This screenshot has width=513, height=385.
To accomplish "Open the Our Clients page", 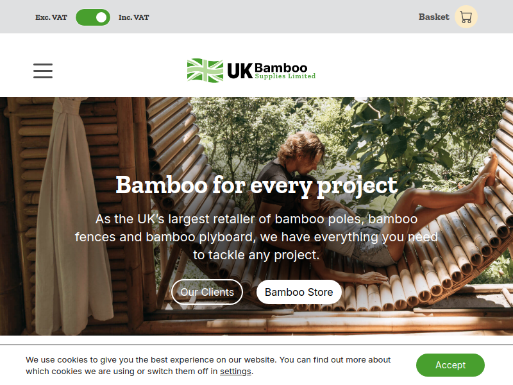I will (207, 292).
